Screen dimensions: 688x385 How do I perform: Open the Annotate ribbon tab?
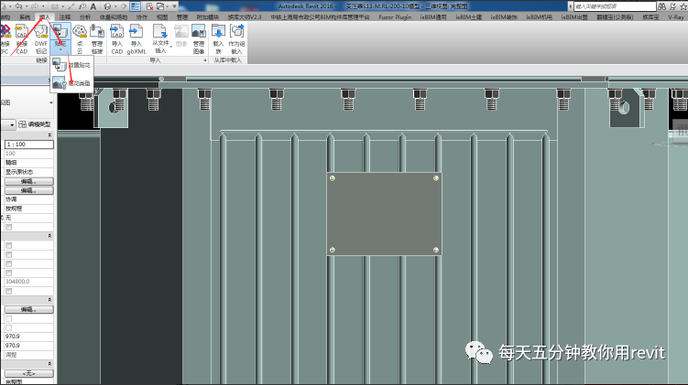tap(65, 16)
